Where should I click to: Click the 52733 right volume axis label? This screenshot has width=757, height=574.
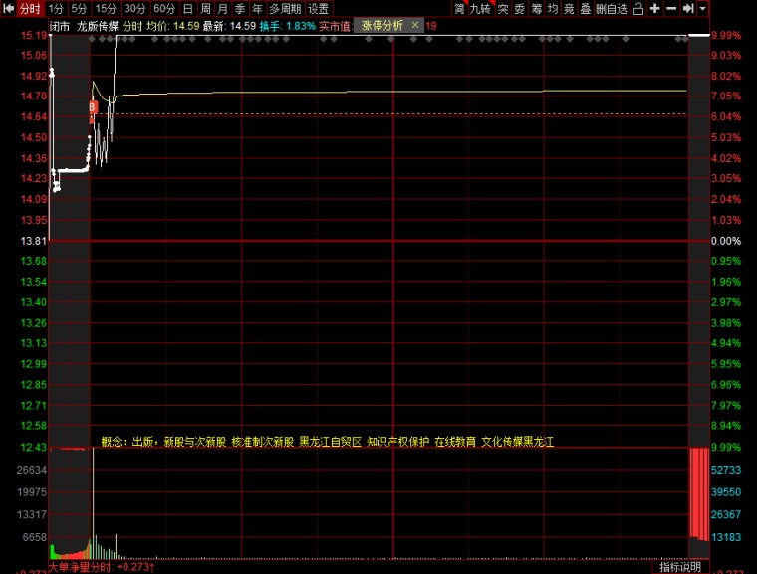coord(725,470)
